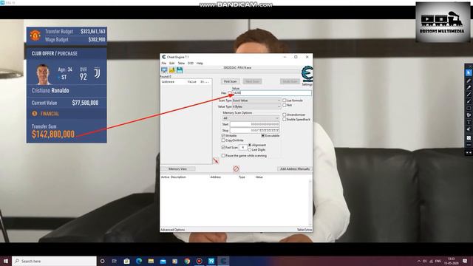This screenshot has height=266, width=473.
Task: Open the process list computer icon
Action: tap(164, 70)
